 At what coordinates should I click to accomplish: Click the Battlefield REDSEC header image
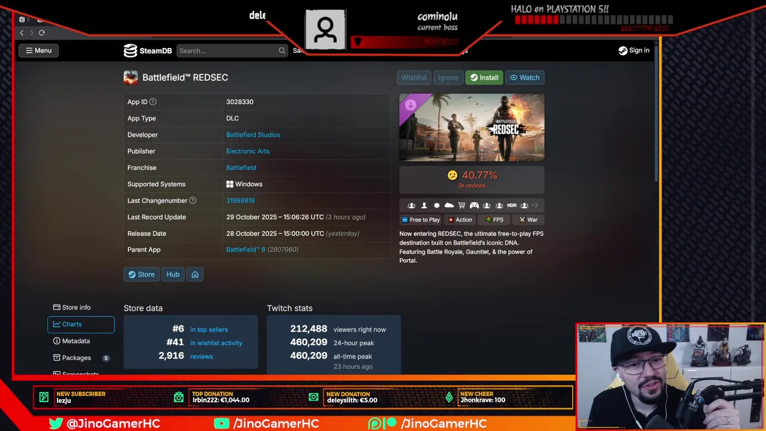pos(472,128)
